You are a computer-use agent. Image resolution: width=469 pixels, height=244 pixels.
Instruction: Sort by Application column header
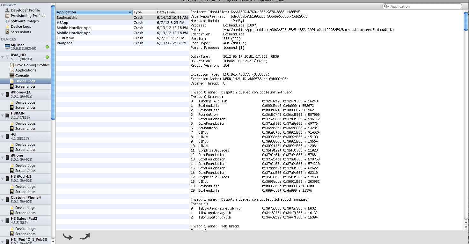(94, 12)
